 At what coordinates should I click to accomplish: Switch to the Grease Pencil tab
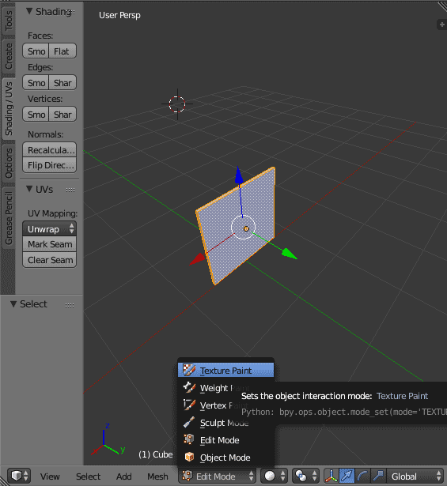(9, 218)
